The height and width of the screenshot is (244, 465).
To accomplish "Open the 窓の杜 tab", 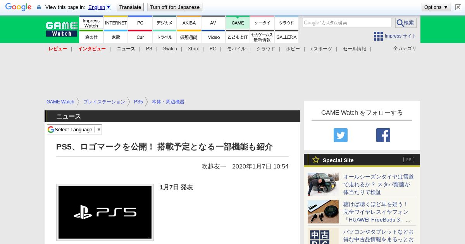I will (91, 37).
